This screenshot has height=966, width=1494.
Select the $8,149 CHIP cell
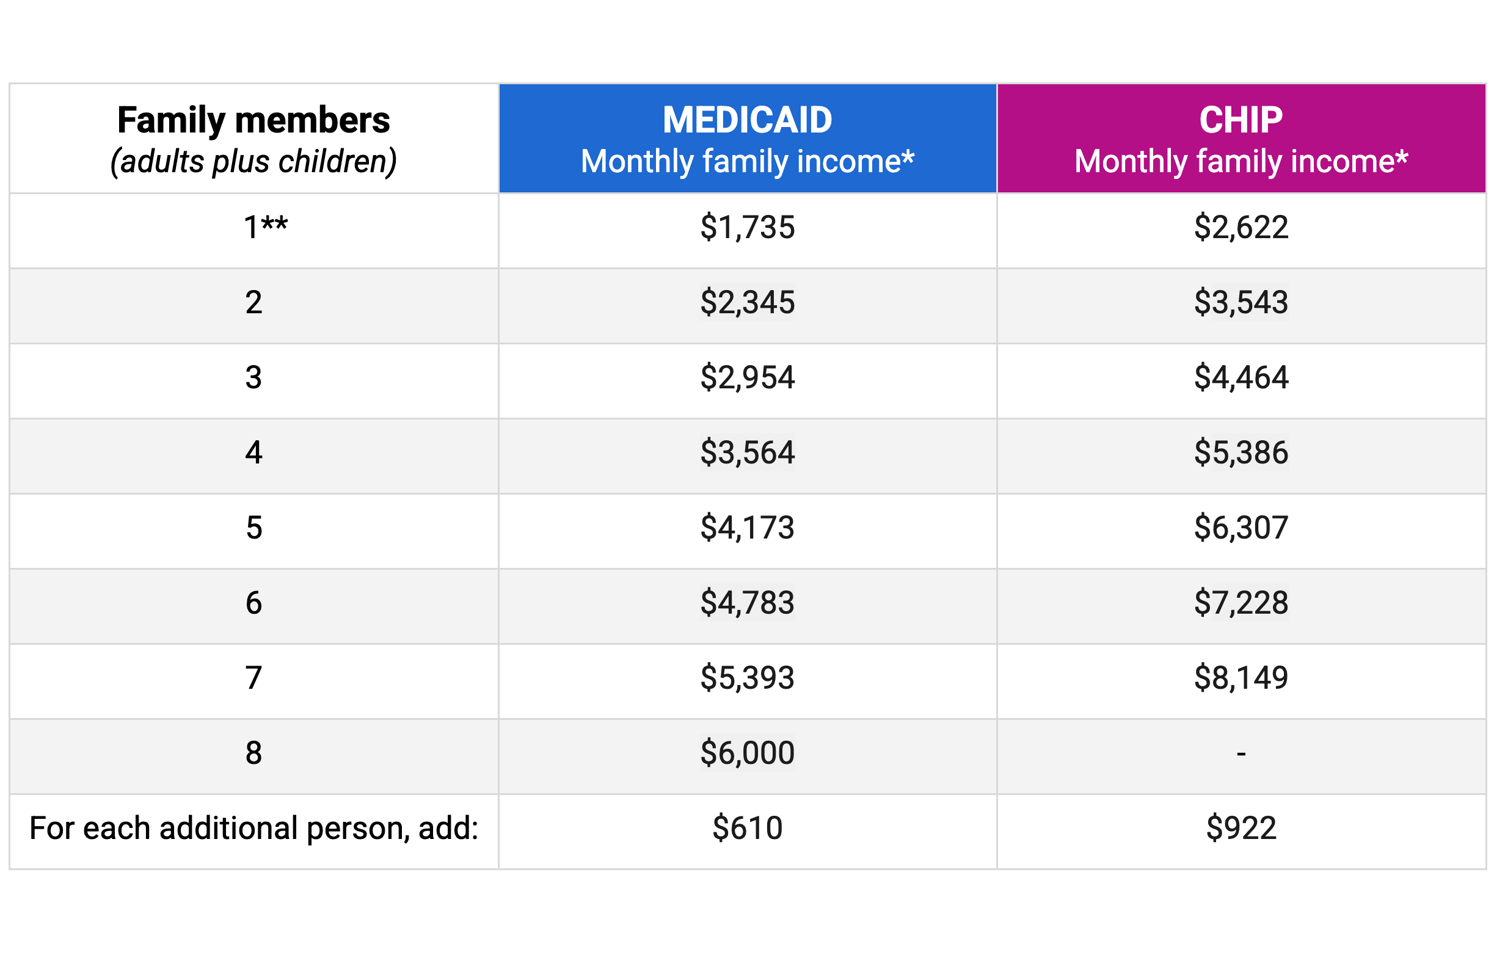tap(1241, 678)
